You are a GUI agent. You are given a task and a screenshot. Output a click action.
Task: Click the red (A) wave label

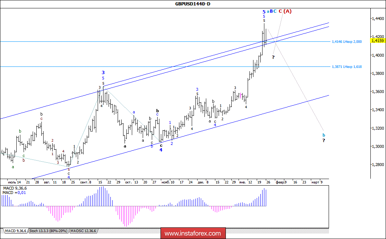click(x=287, y=11)
